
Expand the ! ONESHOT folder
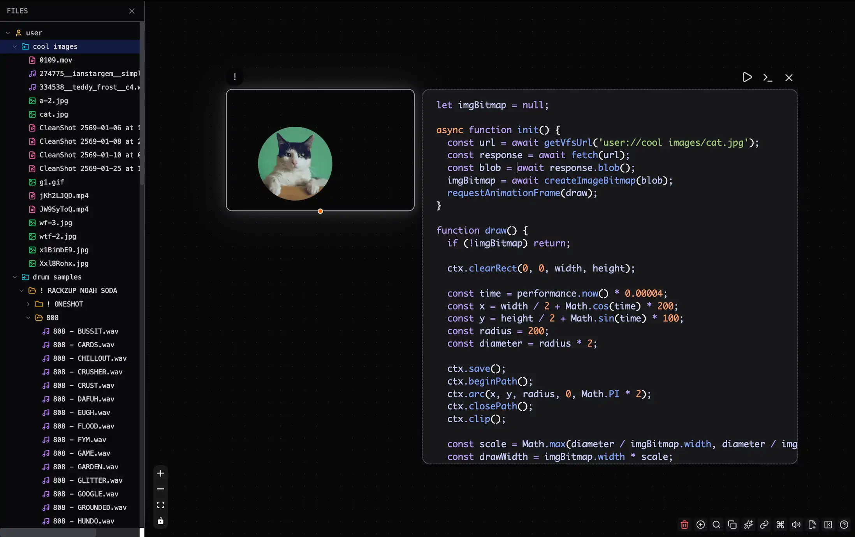pyautogui.click(x=28, y=304)
